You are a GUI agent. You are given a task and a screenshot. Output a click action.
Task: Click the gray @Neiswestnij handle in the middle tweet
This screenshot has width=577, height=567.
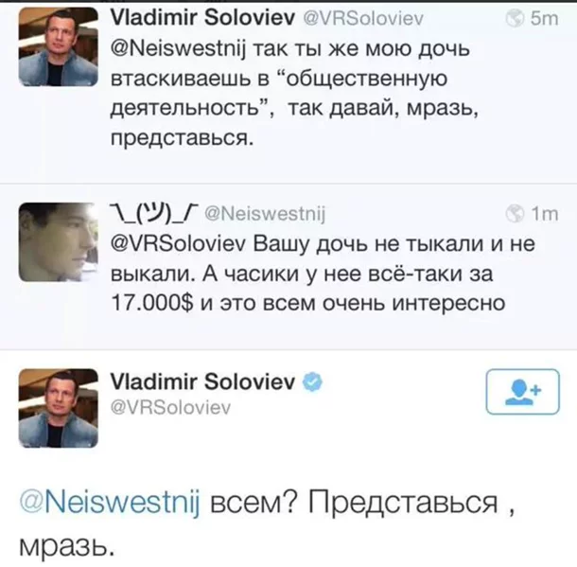265,211
